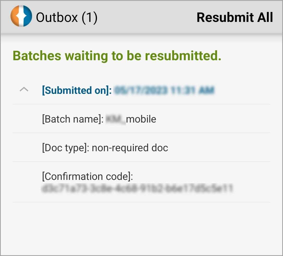The height and width of the screenshot is (256, 283).
Task: Select the green Batches waiting heading
Action: click(117, 56)
